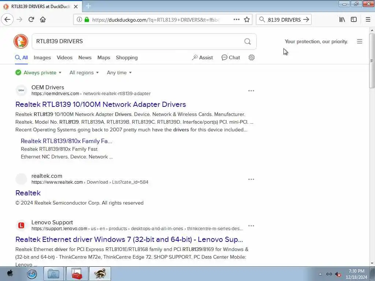This screenshot has width=375, height=281.
Task: Open the red toolbox taskbar app
Action: (x=77, y=274)
